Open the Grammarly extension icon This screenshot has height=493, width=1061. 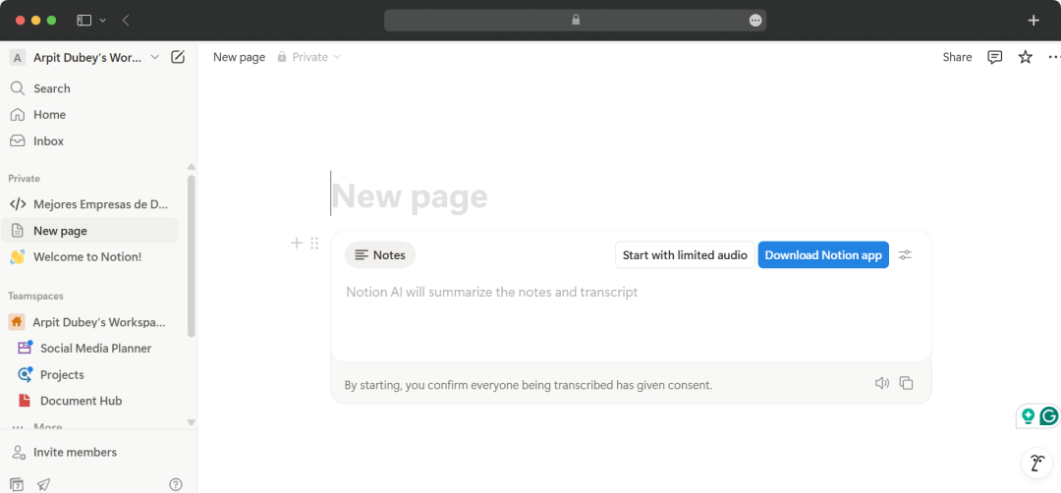(x=1049, y=416)
